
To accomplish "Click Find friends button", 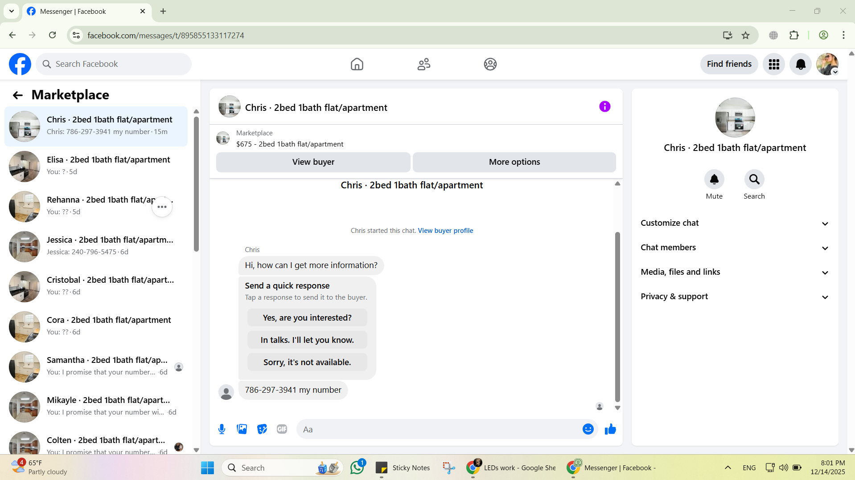I will tap(729, 64).
